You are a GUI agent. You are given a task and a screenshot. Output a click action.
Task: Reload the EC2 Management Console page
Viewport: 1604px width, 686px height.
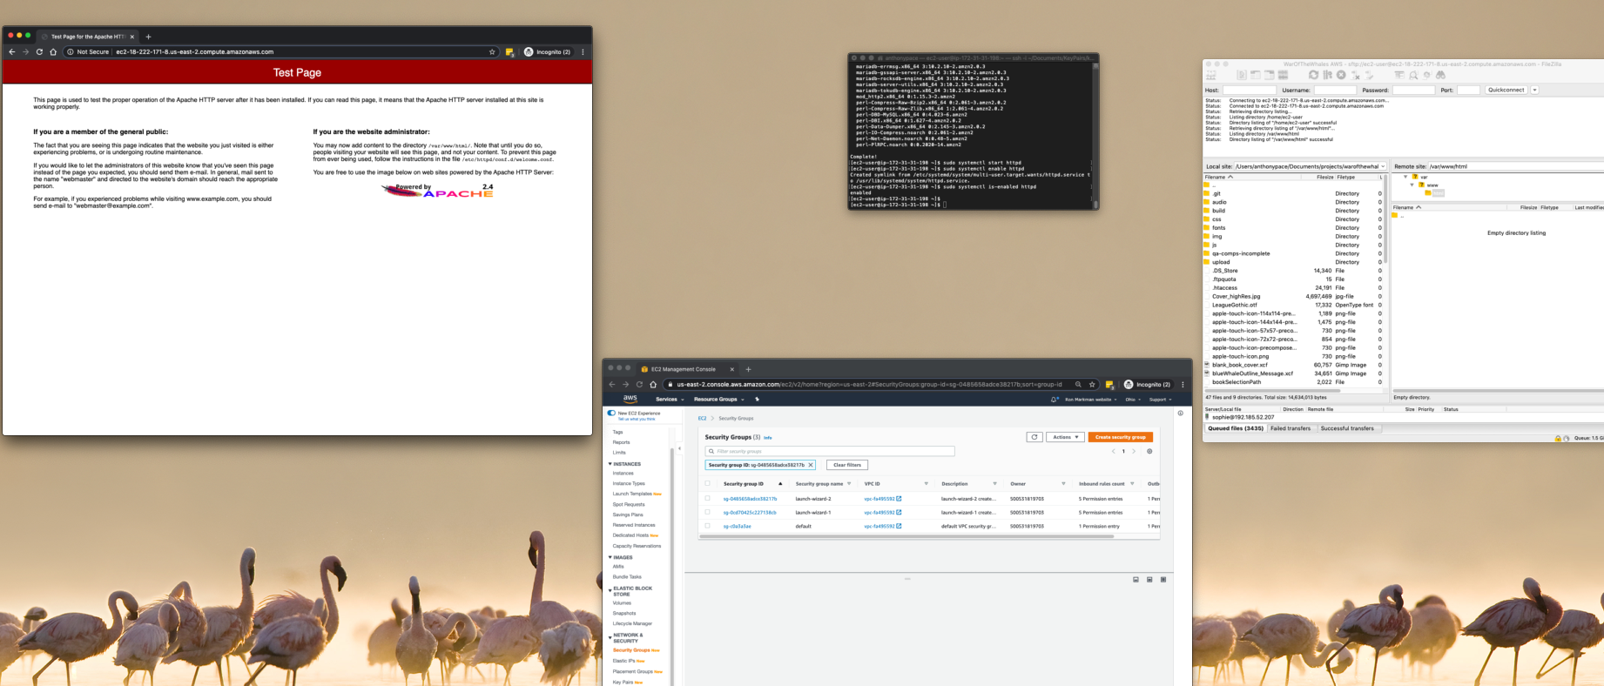pos(639,384)
